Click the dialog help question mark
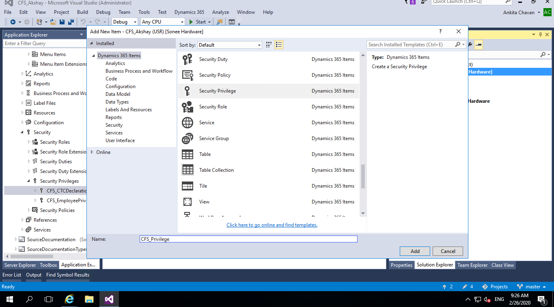This screenshot has height=307, width=554. [x=440, y=31]
